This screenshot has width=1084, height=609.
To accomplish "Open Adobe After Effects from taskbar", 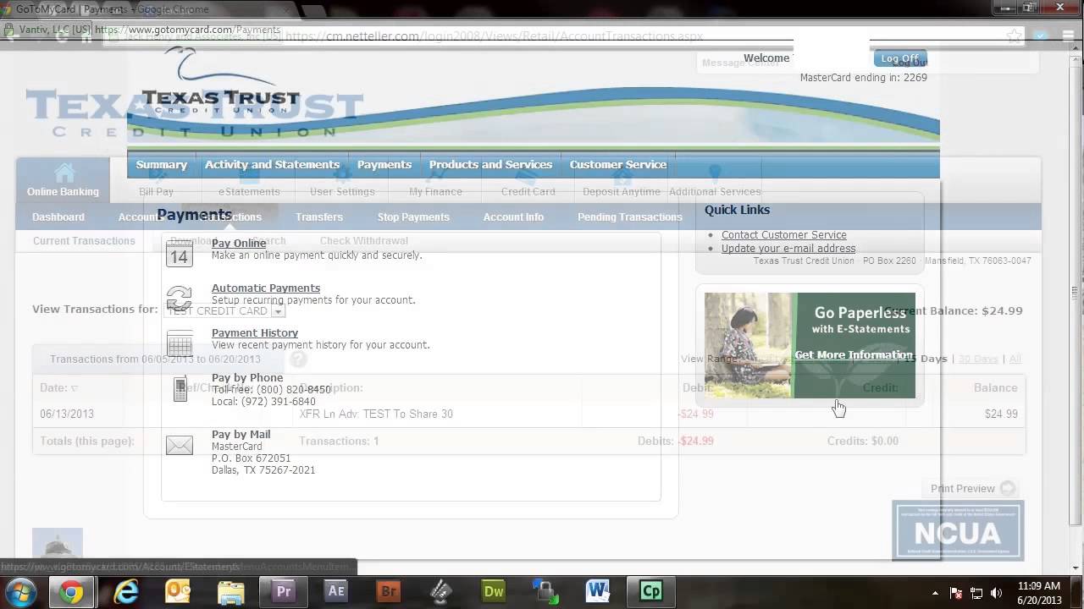I will click(336, 591).
